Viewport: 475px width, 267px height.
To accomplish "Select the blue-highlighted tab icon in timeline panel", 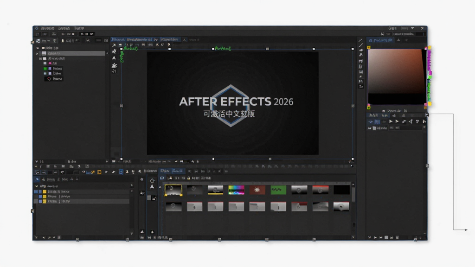I will [37, 179].
